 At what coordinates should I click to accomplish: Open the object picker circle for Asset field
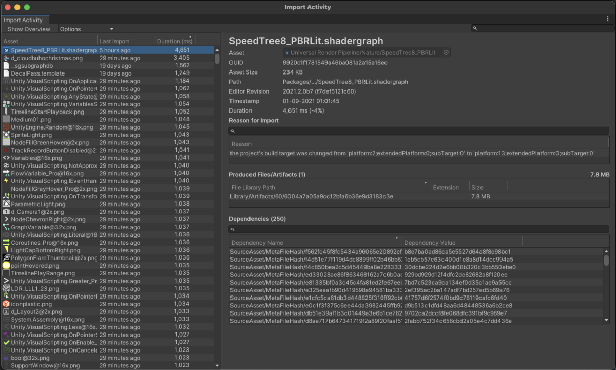tap(446, 53)
